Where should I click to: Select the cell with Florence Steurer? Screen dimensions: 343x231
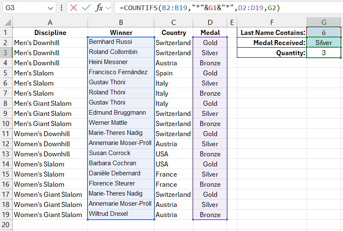(x=121, y=184)
